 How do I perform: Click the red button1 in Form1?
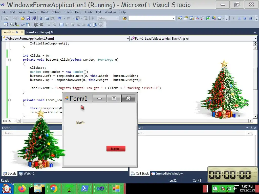(x=116, y=149)
